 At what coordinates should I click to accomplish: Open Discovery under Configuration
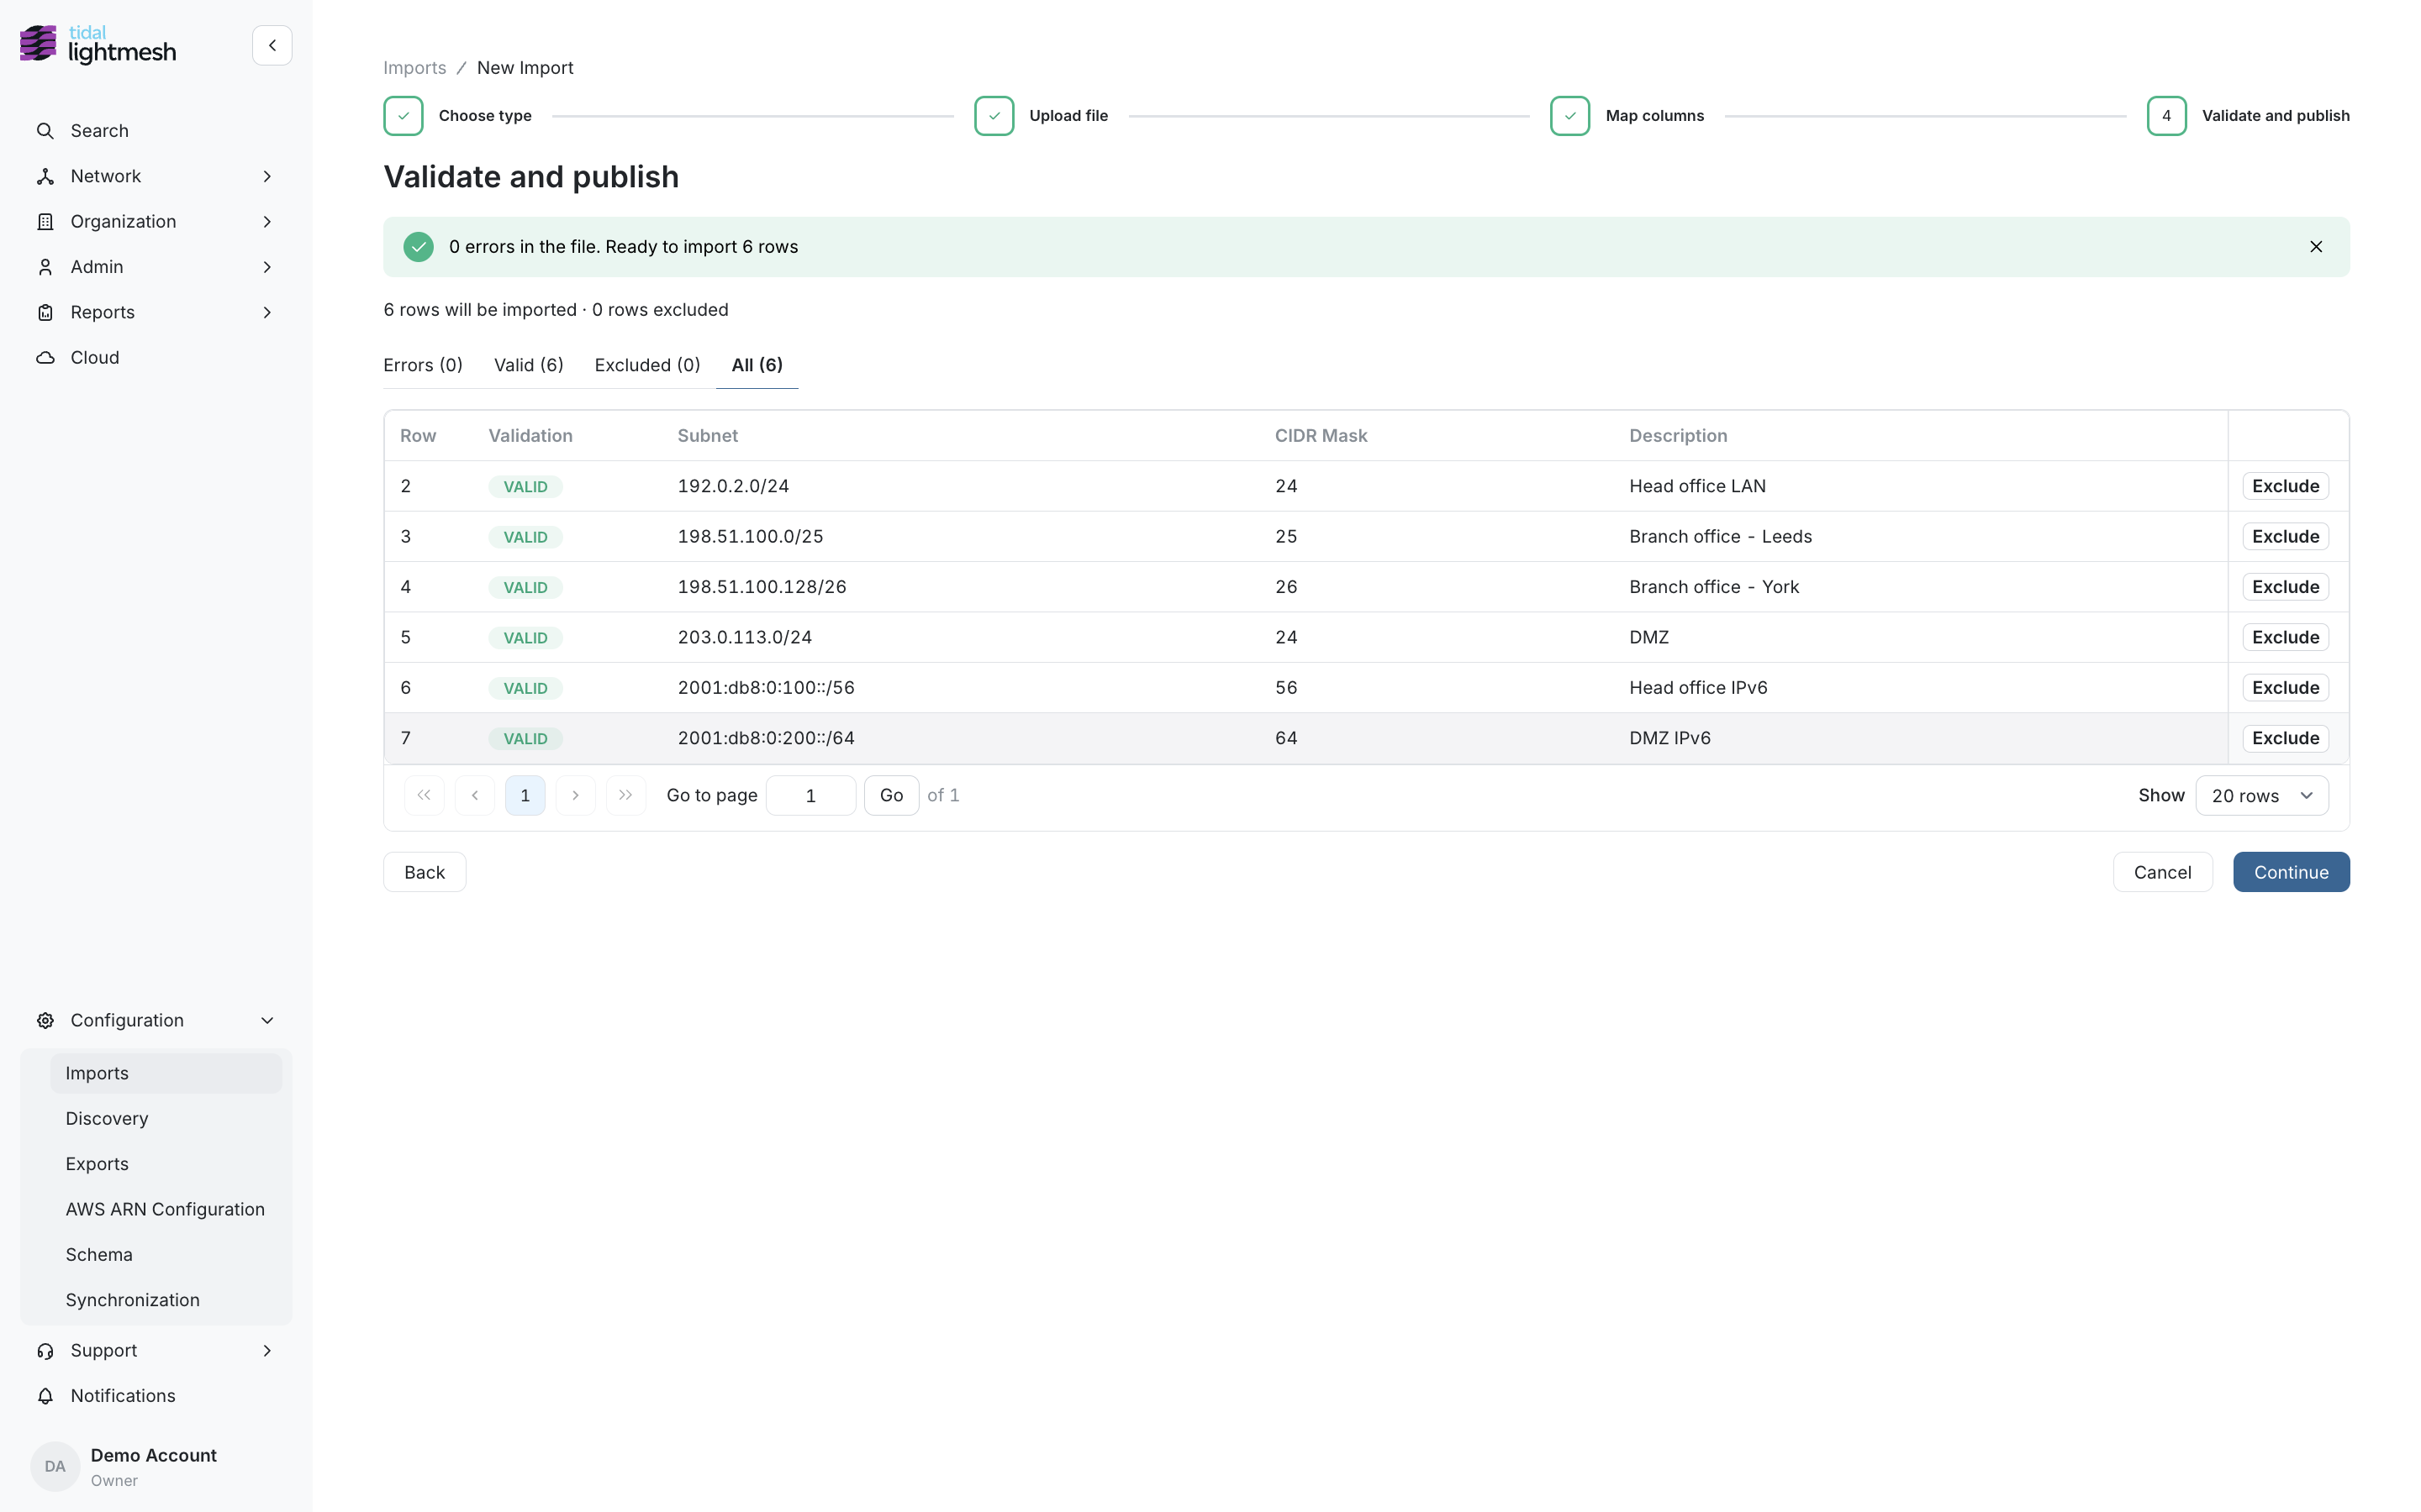point(166,1118)
